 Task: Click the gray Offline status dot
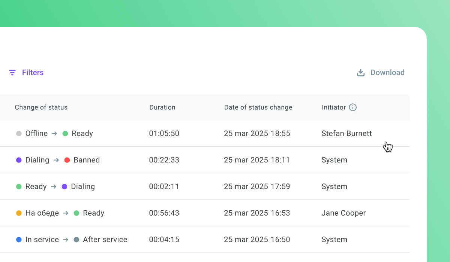(x=19, y=134)
